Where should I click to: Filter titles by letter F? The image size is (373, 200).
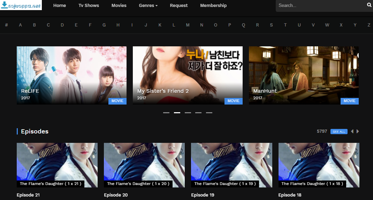(90, 25)
